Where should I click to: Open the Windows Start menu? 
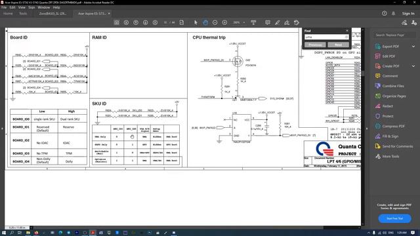pos(4,233)
